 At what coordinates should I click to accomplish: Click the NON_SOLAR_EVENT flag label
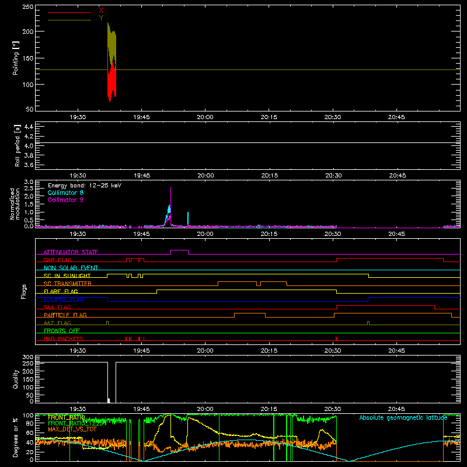tap(71, 268)
